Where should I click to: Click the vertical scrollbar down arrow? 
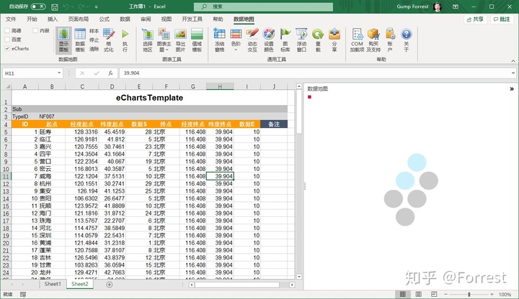(299, 277)
